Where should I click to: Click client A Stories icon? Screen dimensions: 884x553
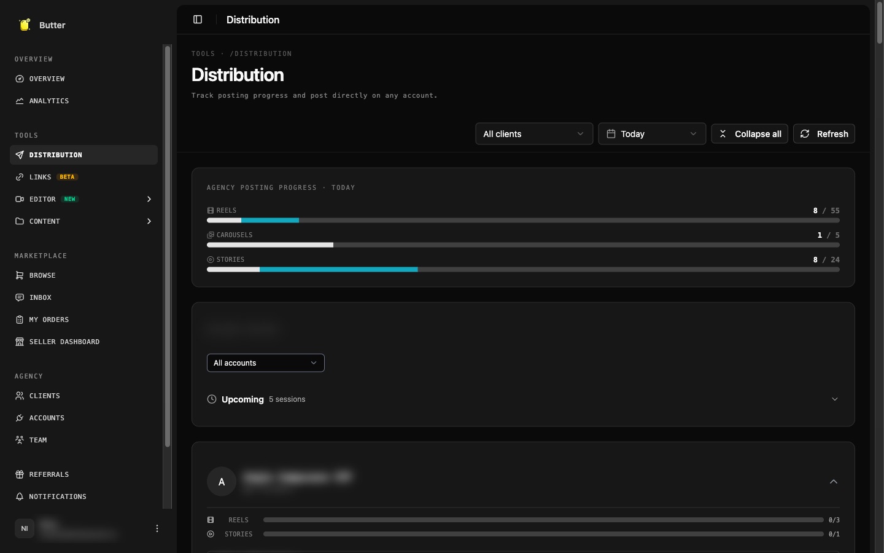[211, 534]
